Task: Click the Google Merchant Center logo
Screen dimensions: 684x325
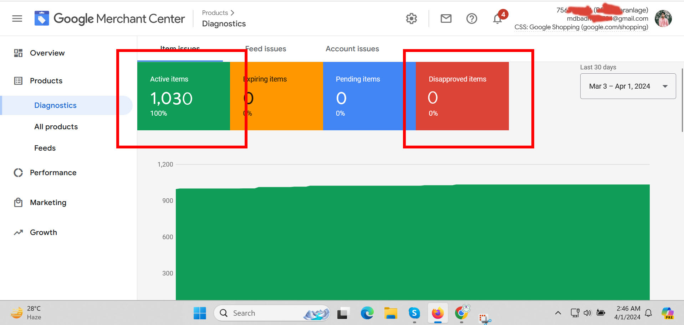Action: tap(110, 19)
